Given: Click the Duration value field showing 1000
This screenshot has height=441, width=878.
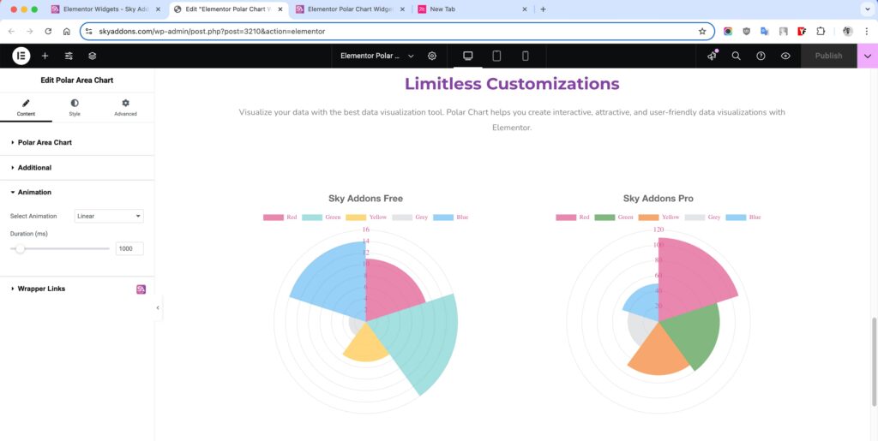Looking at the screenshot, I should click(x=129, y=248).
